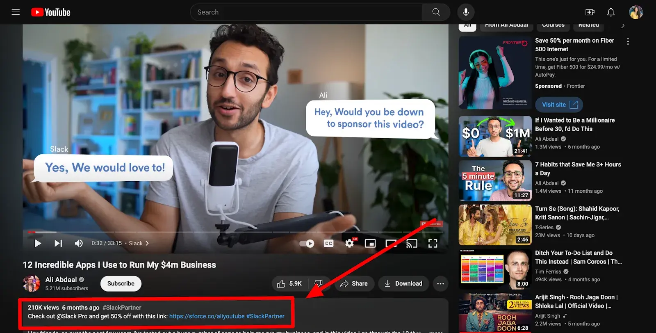Expand the Slack chapter chevron
Image resolution: width=656 pixels, height=333 pixels.
click(147, 243)
